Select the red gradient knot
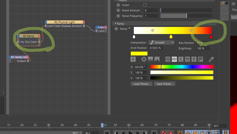 coord(211,37)
